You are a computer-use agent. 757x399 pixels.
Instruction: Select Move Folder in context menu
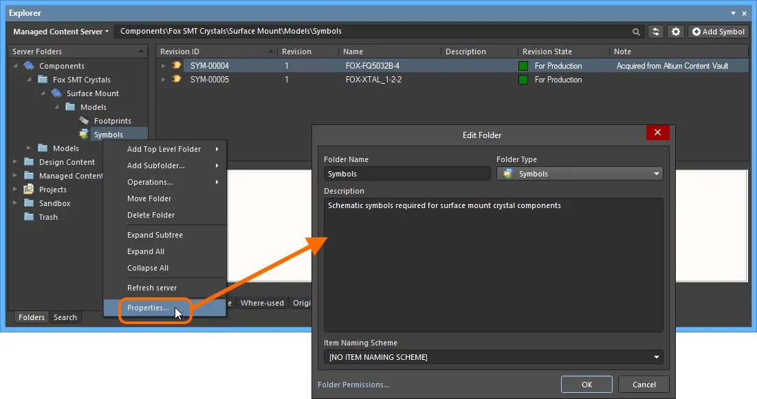[x=164, y=198]
